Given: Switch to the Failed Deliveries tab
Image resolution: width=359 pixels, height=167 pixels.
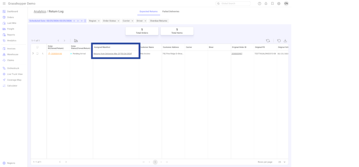Looking at the screenshot, I should click(x=171, y=12).
